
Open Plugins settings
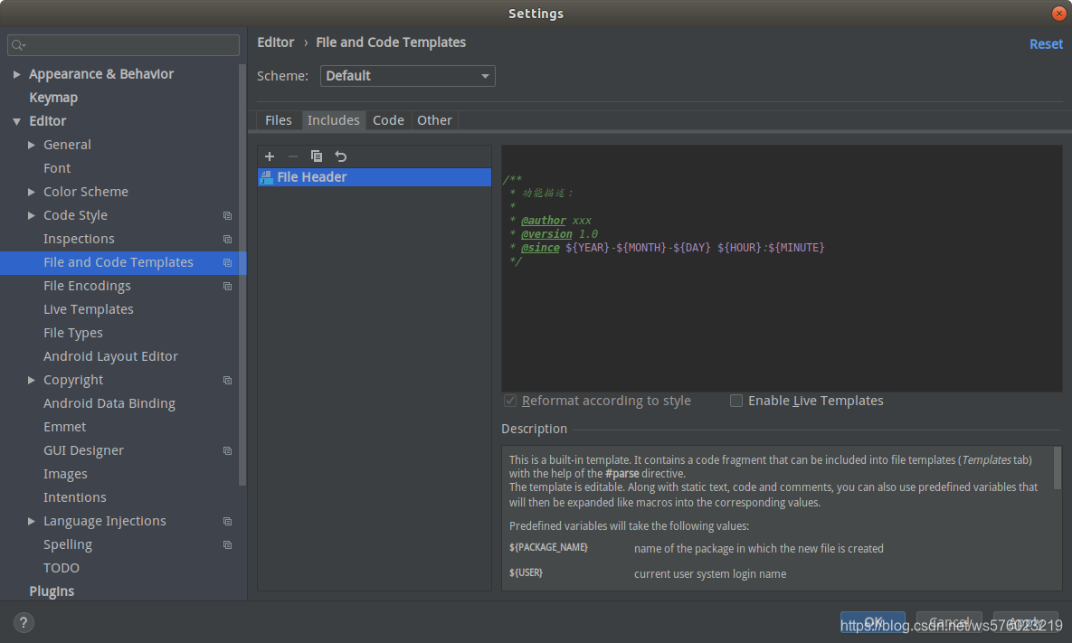coord(52,591)
